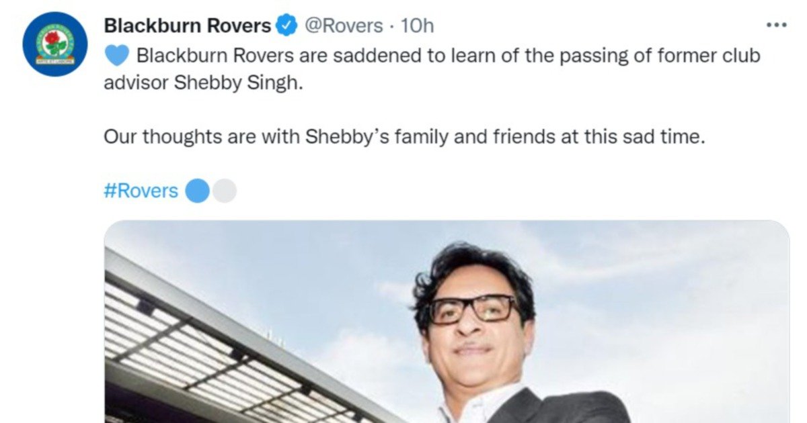Click the blue verified checkmark badge
Viewport: 807px width, 423px height.
click(x=287, y=26)
